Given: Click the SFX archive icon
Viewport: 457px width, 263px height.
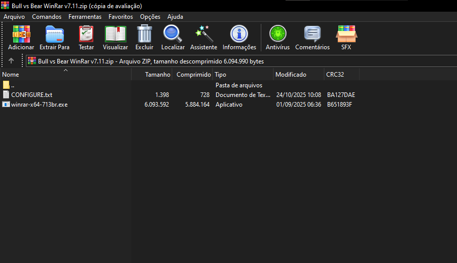Looking at the screenshot, I should pos(346,35).
